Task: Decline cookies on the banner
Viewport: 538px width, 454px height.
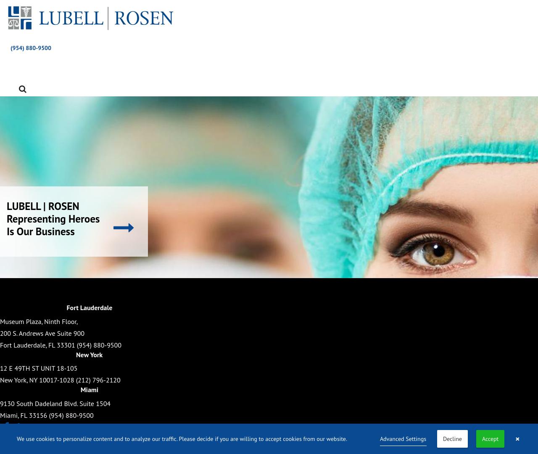Action: click(452, 439)
